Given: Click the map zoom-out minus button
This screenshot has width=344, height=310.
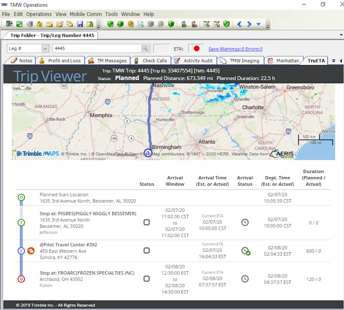Looking at the screenshot, I should (x=23, y=86).
